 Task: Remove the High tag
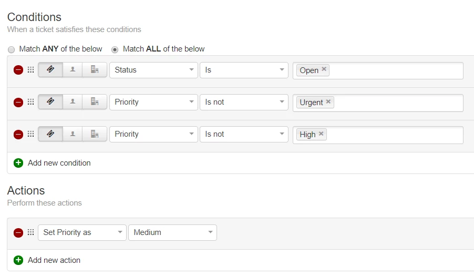click(321, 134)
